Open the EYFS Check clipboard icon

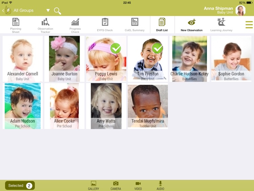point(105,22)
